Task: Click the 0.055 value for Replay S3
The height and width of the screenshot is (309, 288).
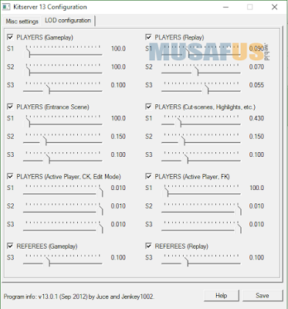Action: [x=256, y=85]
